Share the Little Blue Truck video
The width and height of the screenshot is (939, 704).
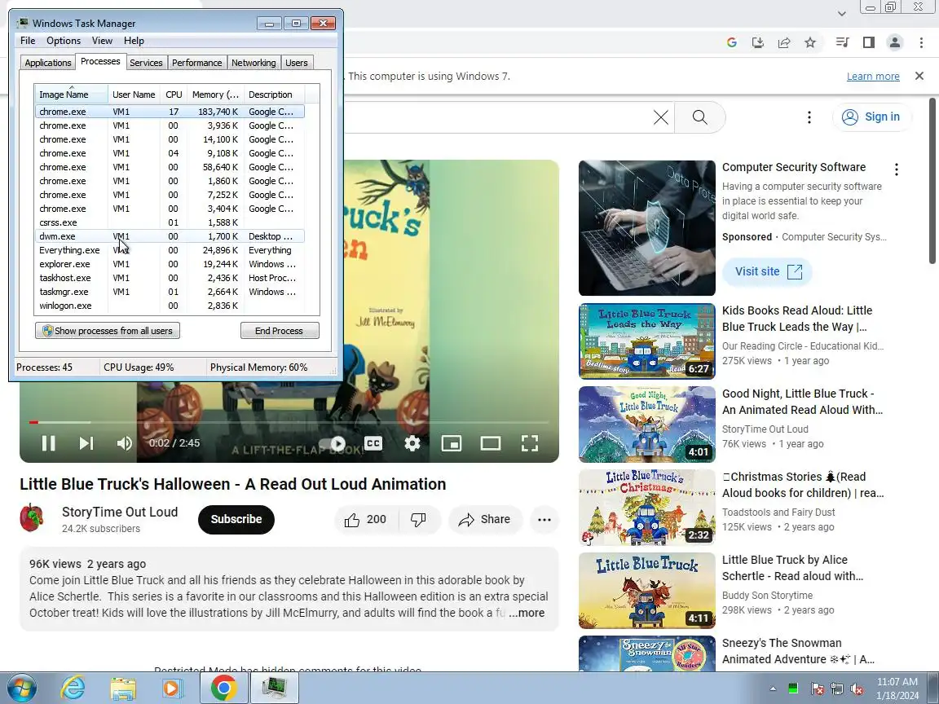[x=484, y=520]
